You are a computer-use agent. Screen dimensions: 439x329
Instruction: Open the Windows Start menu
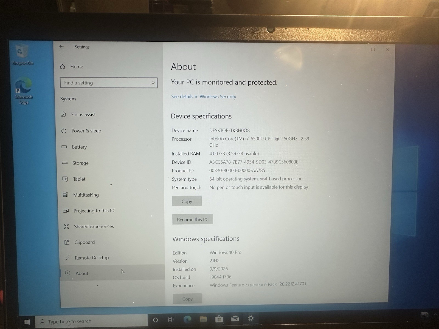pos(27,322)
